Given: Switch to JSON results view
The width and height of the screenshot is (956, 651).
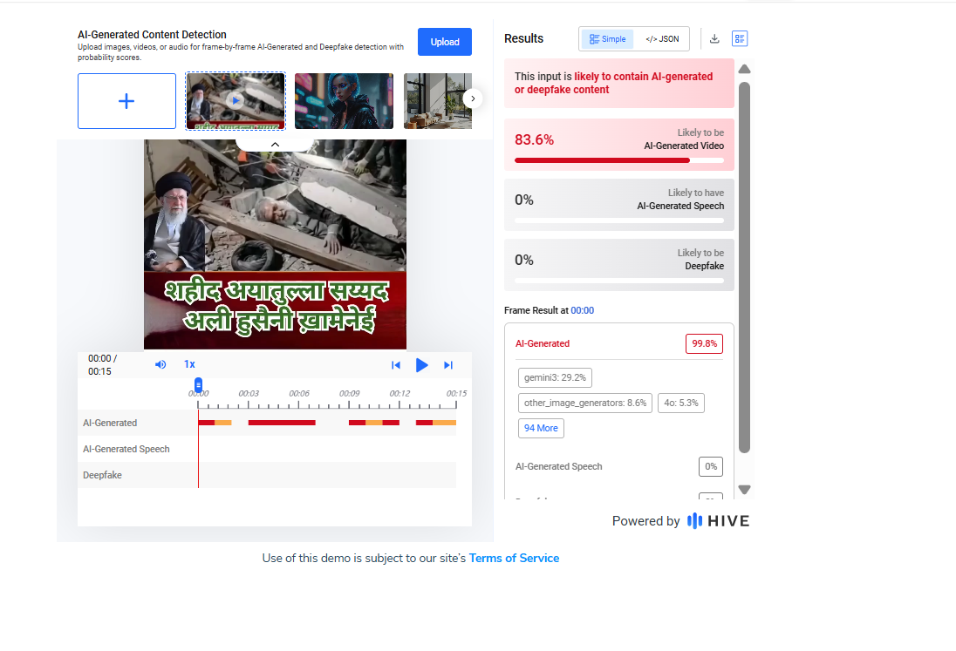Looking at the screenshot, I should coord(662,39).
